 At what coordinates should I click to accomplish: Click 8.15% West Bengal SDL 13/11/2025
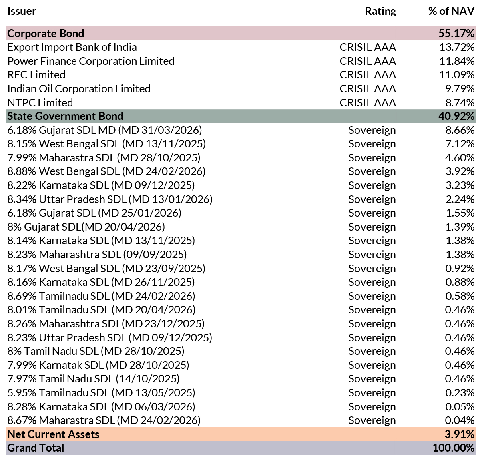click(x=106, y=144)
